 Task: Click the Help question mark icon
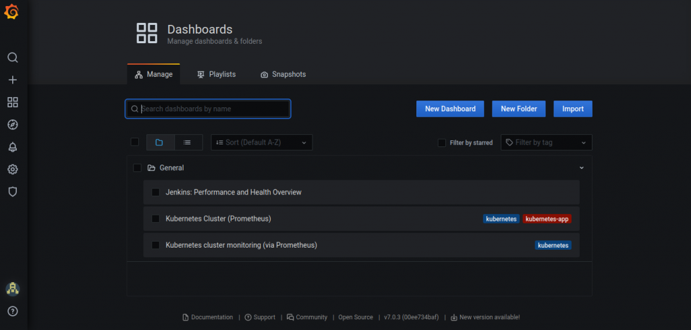tap(12, 311)
